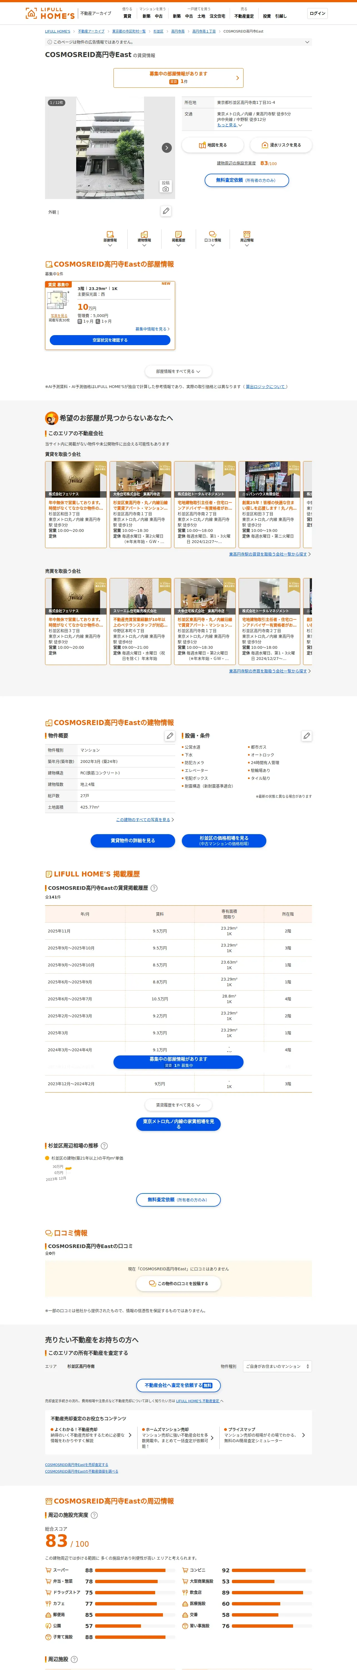Click pencil edit icon beside 物件概要

point(170,736)
